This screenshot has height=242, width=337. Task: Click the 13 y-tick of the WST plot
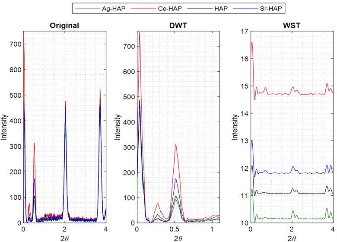[244, 141]
